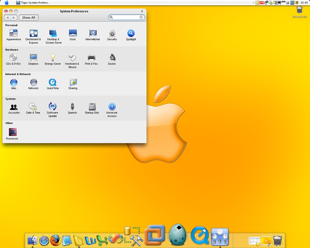Launch Outlook from the dock
Screen dimensions: 310x248
79,240
